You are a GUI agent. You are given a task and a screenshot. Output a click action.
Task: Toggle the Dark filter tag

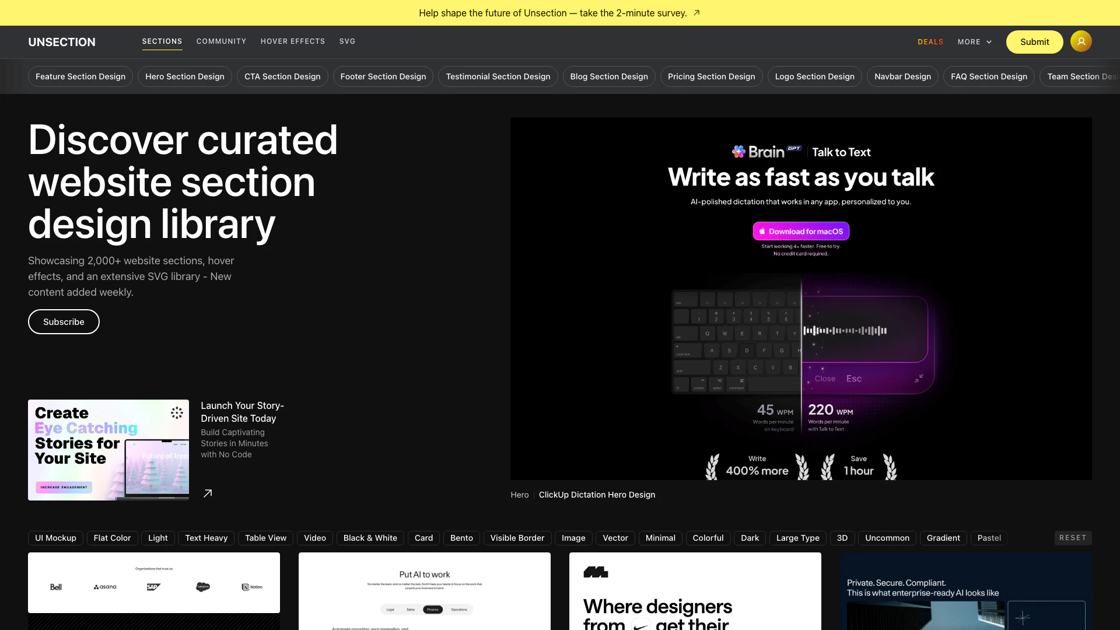point(750,538)
